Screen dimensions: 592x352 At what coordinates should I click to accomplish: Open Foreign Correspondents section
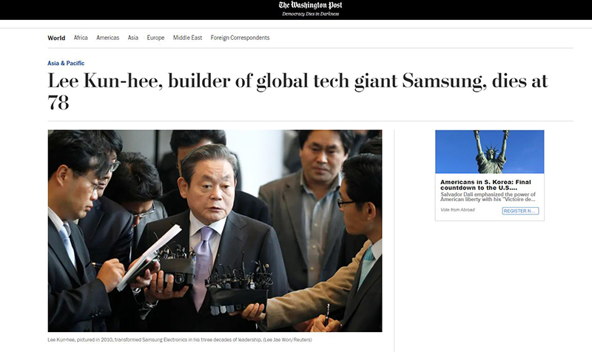[x=240, y=38]
